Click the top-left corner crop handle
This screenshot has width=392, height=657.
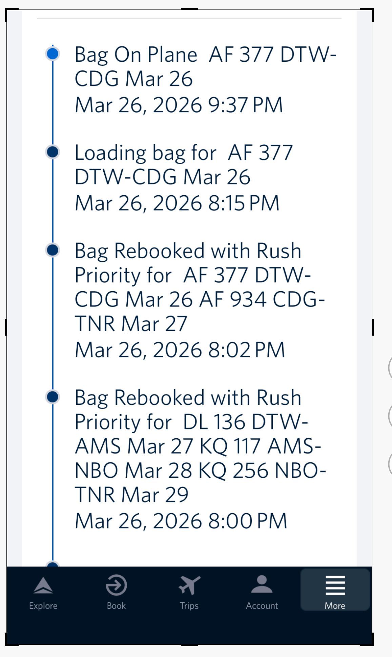point(7,11)
